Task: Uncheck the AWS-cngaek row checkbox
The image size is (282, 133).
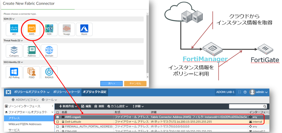Action: pos(58,117)
